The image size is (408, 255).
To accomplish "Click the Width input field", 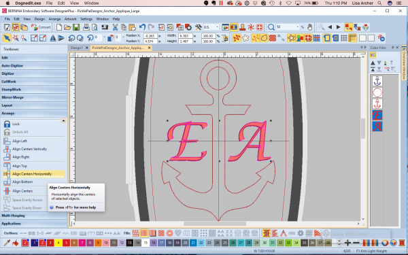I will coord(185,35).
